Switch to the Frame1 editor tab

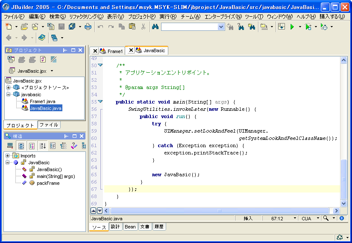coord(114,51)
